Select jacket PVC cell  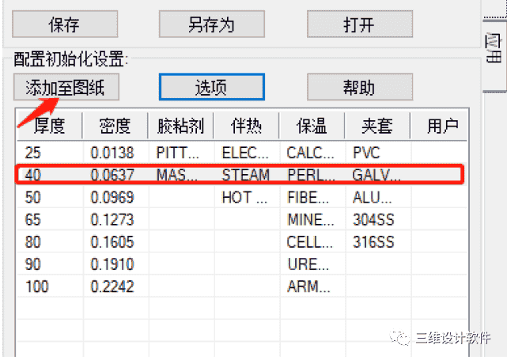coord(366,153)
